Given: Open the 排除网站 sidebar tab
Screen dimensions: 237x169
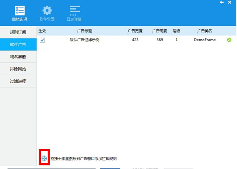Looking at the screenshot, I should (18, 69).
